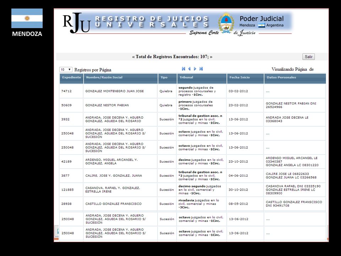Select GONZALEZ MONTENEGRO JUAN JOSE name

pos(114,91)
